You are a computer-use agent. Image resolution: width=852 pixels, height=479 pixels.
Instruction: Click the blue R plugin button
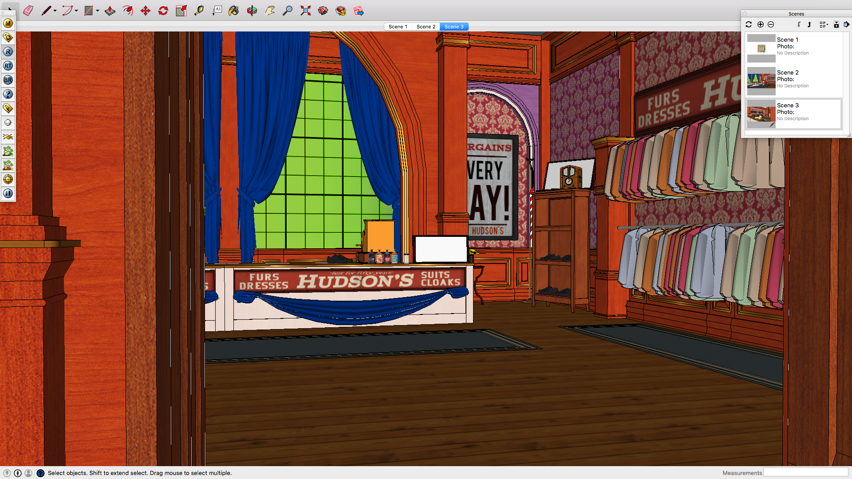point(8,51)
